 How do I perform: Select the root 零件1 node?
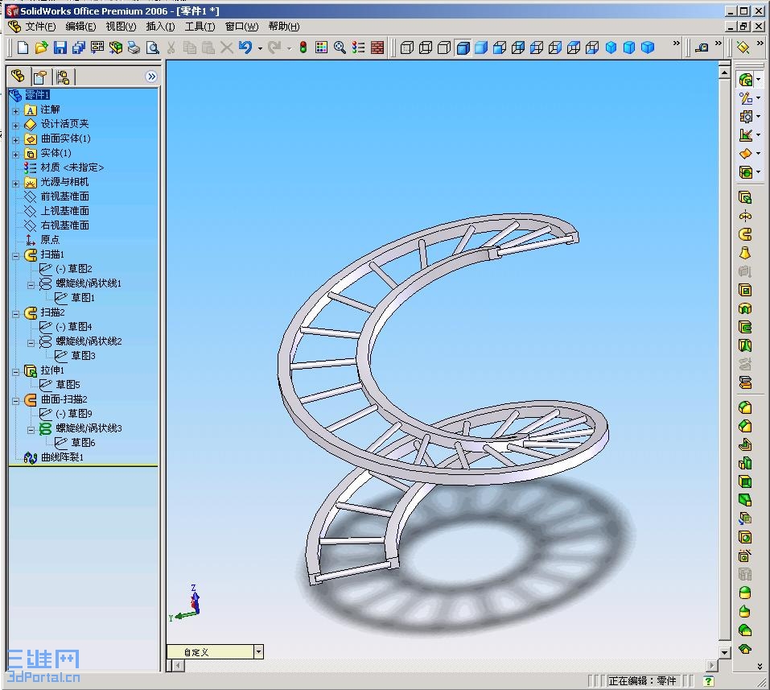pos(37,95)
